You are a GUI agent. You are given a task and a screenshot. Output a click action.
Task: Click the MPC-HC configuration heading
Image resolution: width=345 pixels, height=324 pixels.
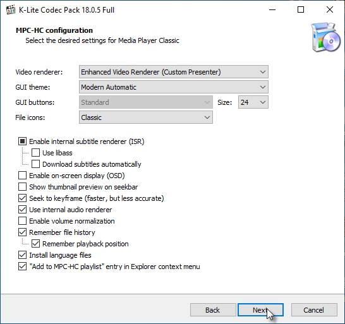coord(54,30)
